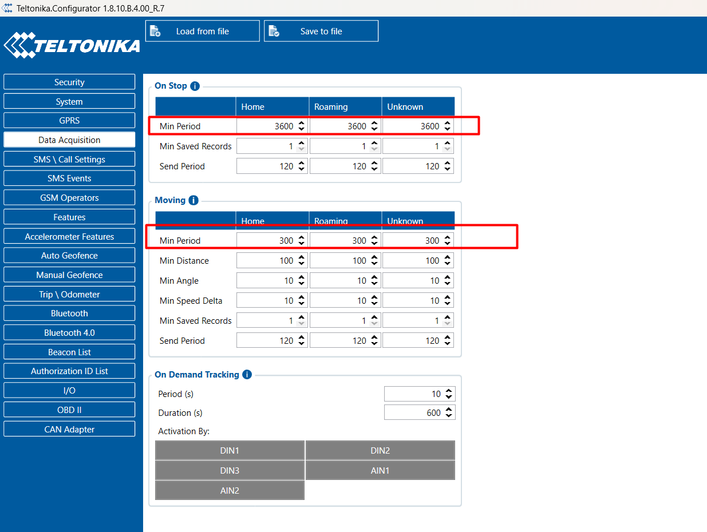The image size is (707, 532).
Task: Click the Load from file button
Action: pyautogui.click(x=202, y=31)
